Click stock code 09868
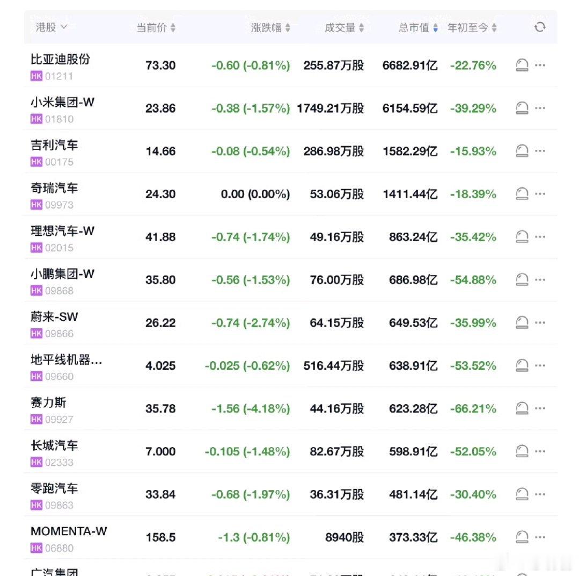 click(59, 291)
